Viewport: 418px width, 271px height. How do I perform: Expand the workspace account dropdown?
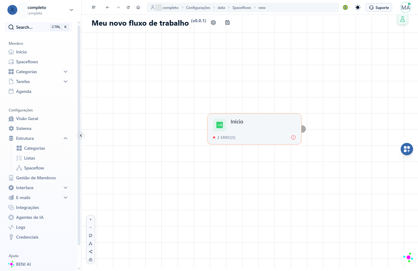71,10
